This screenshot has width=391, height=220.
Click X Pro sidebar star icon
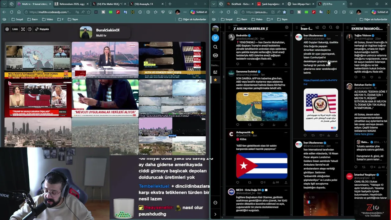tap(215, 80)
